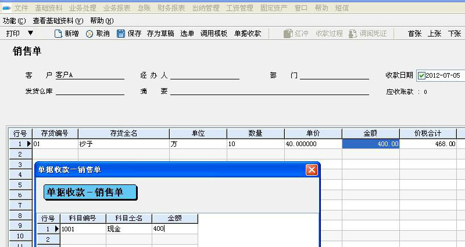The image size is (465, 247).
Task: Click the 存货全名 column header
Action: point(124,133)
